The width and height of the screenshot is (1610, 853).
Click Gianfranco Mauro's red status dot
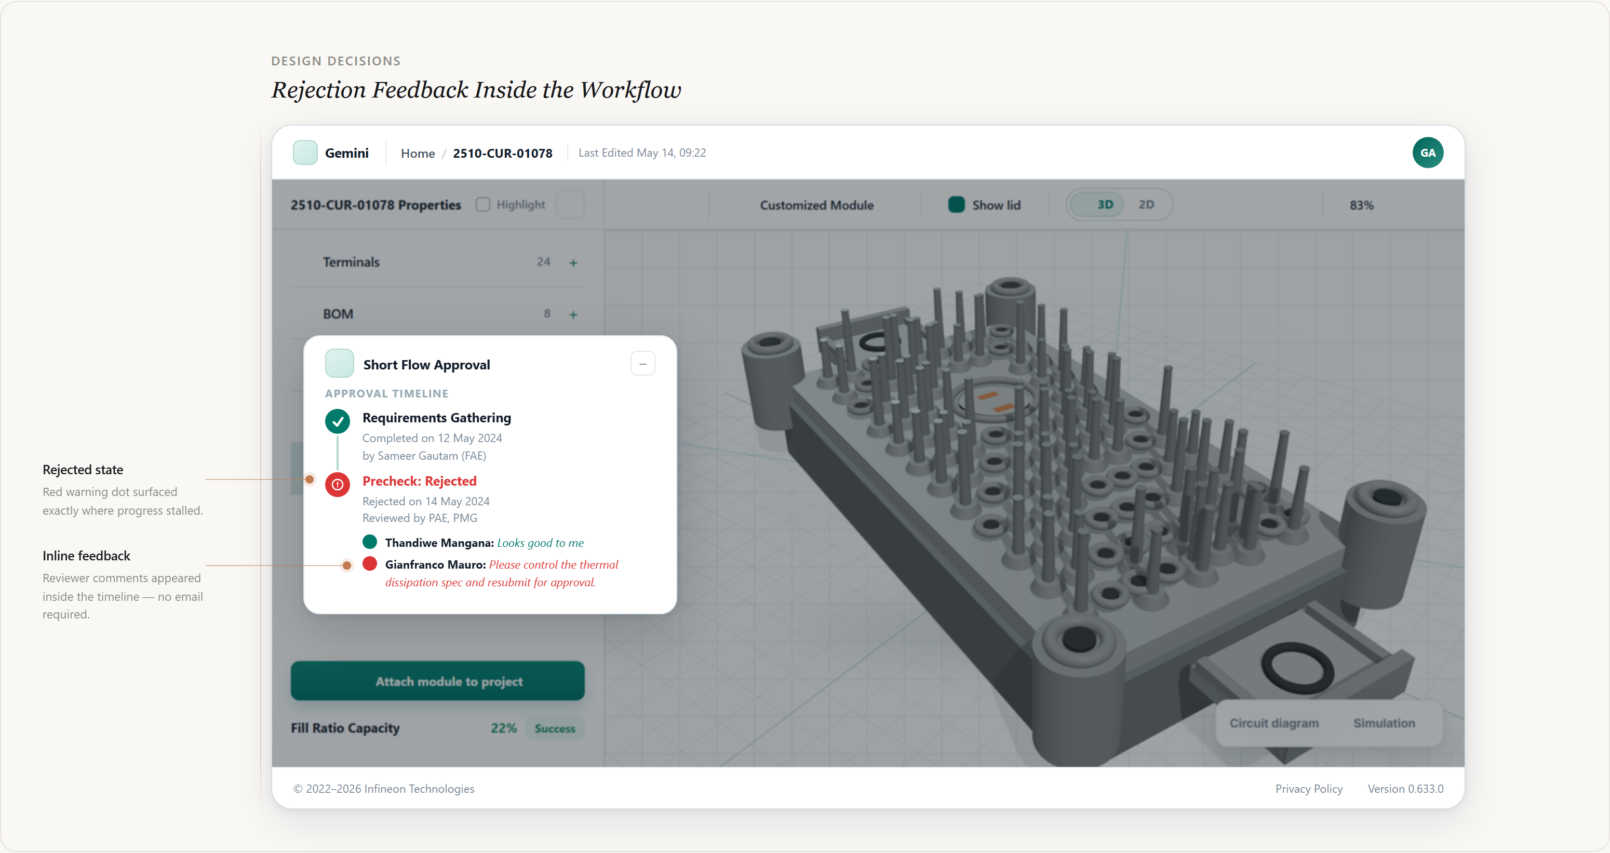tap(370, 563)
